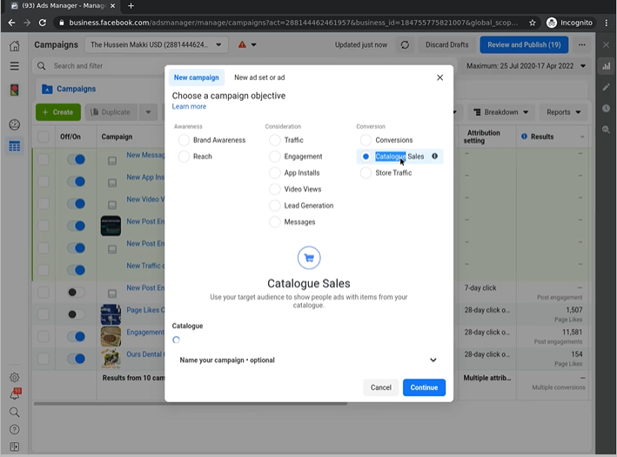Open Reports dropdown
This screenshot has height=457, width=617.
point(564,112)
